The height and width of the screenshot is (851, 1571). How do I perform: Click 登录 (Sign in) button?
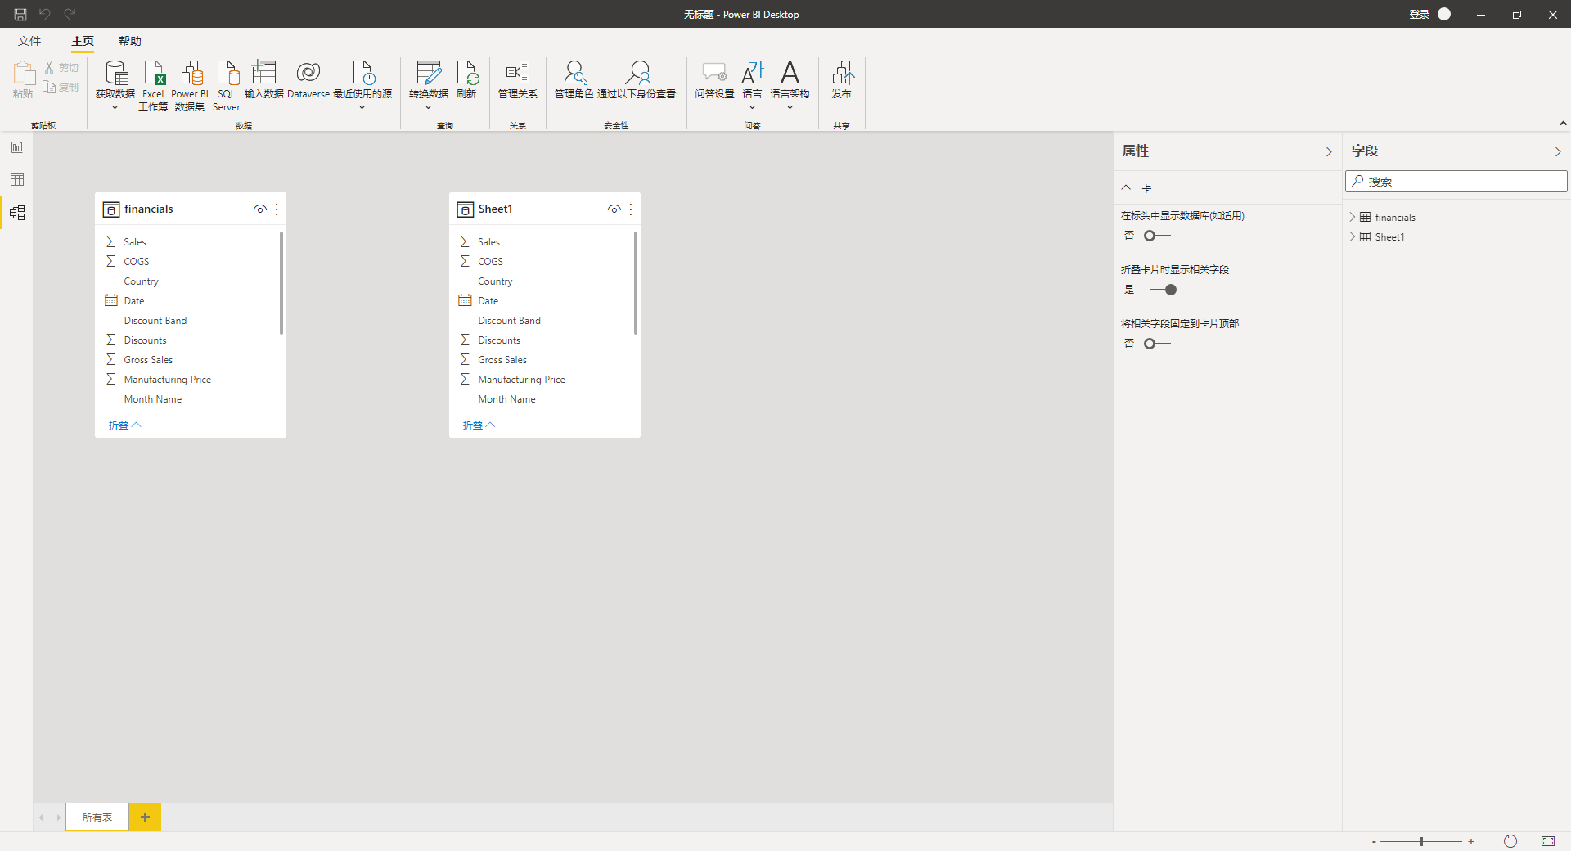coord(1419,14)
